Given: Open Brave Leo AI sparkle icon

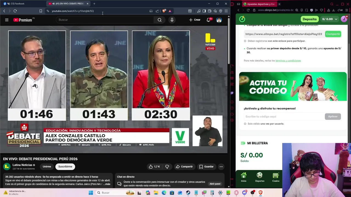Looking at the screenshot, I should click(x=215, y=11).
